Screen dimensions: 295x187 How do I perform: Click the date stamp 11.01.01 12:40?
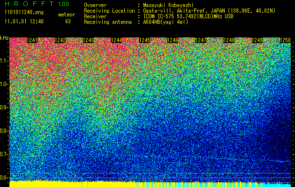(x=24, y=22)
